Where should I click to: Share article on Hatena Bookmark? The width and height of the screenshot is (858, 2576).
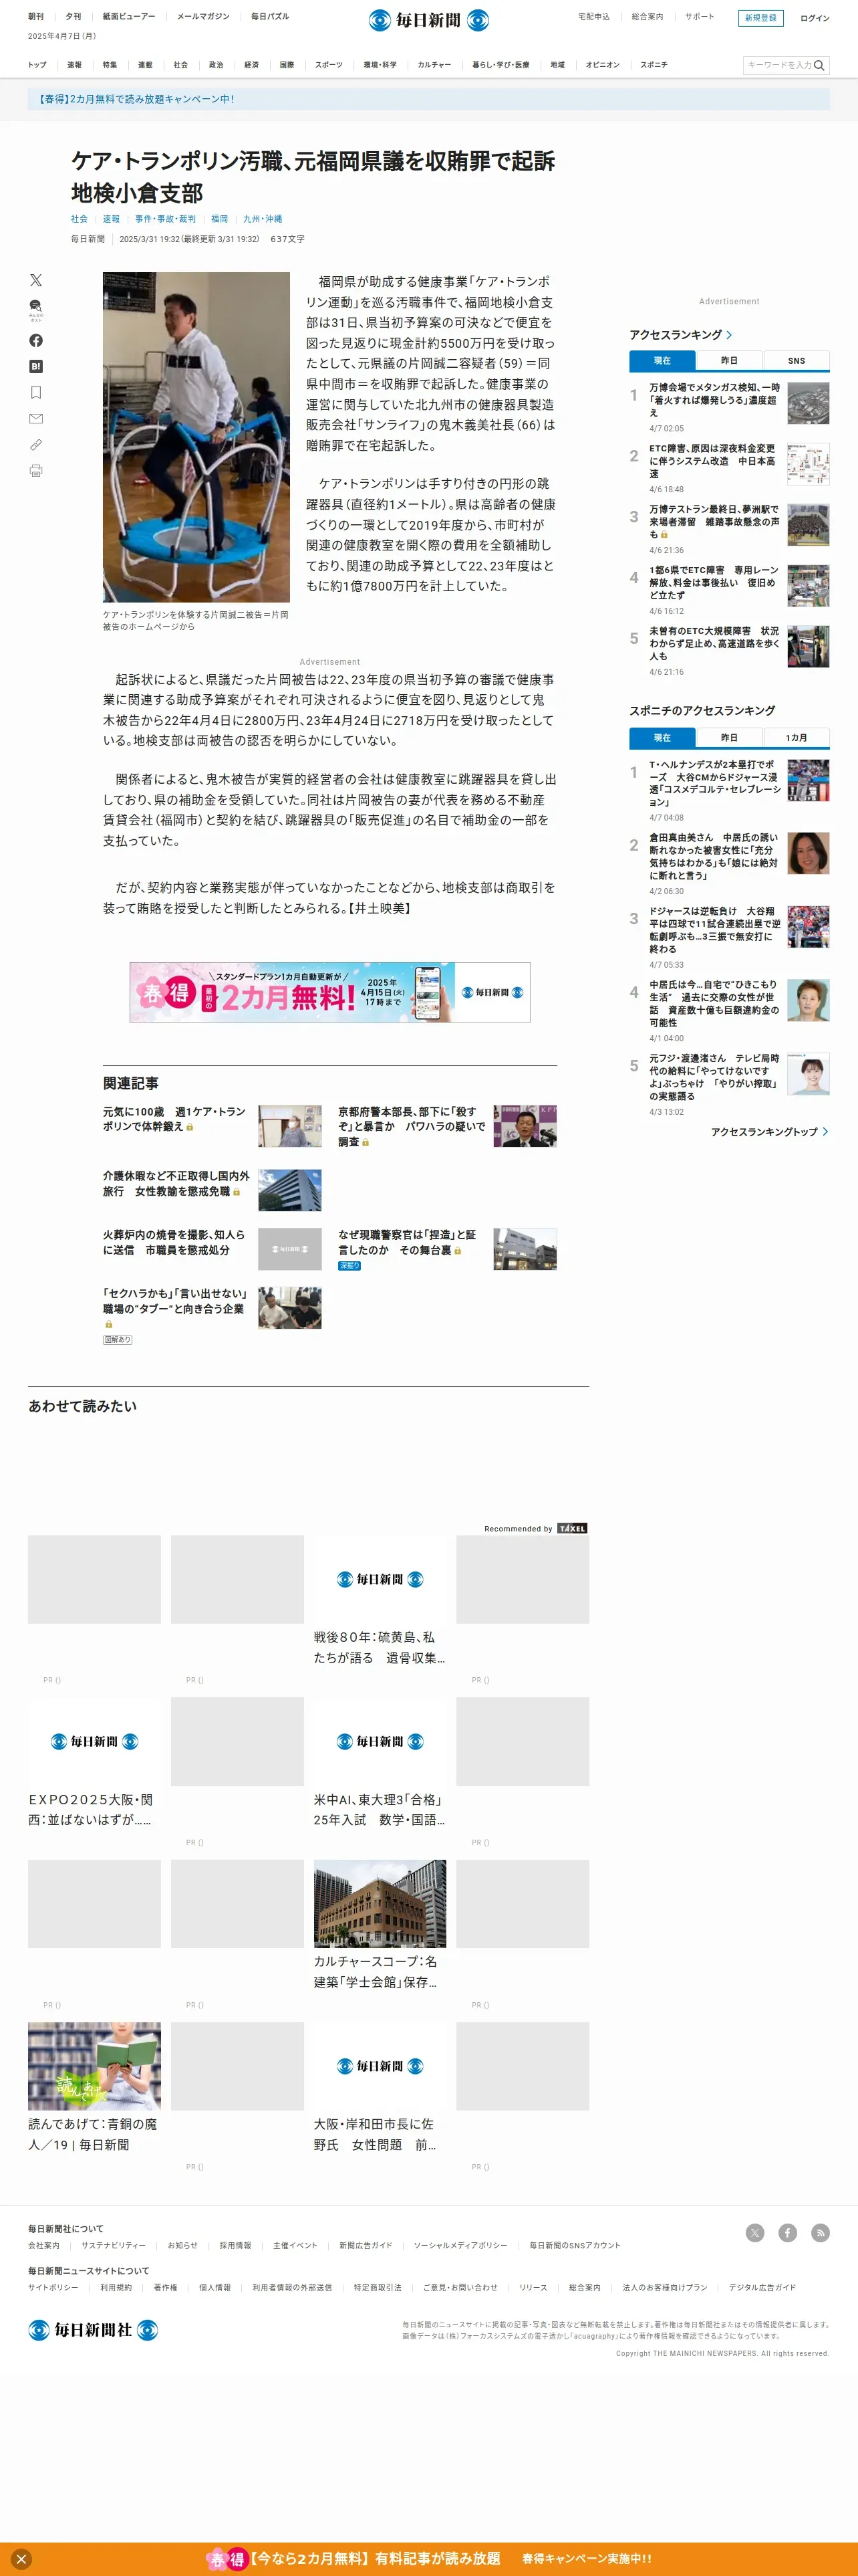point(36,367)
